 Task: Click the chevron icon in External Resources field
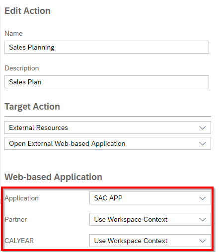pyautogui.click(x=203, y=128)
